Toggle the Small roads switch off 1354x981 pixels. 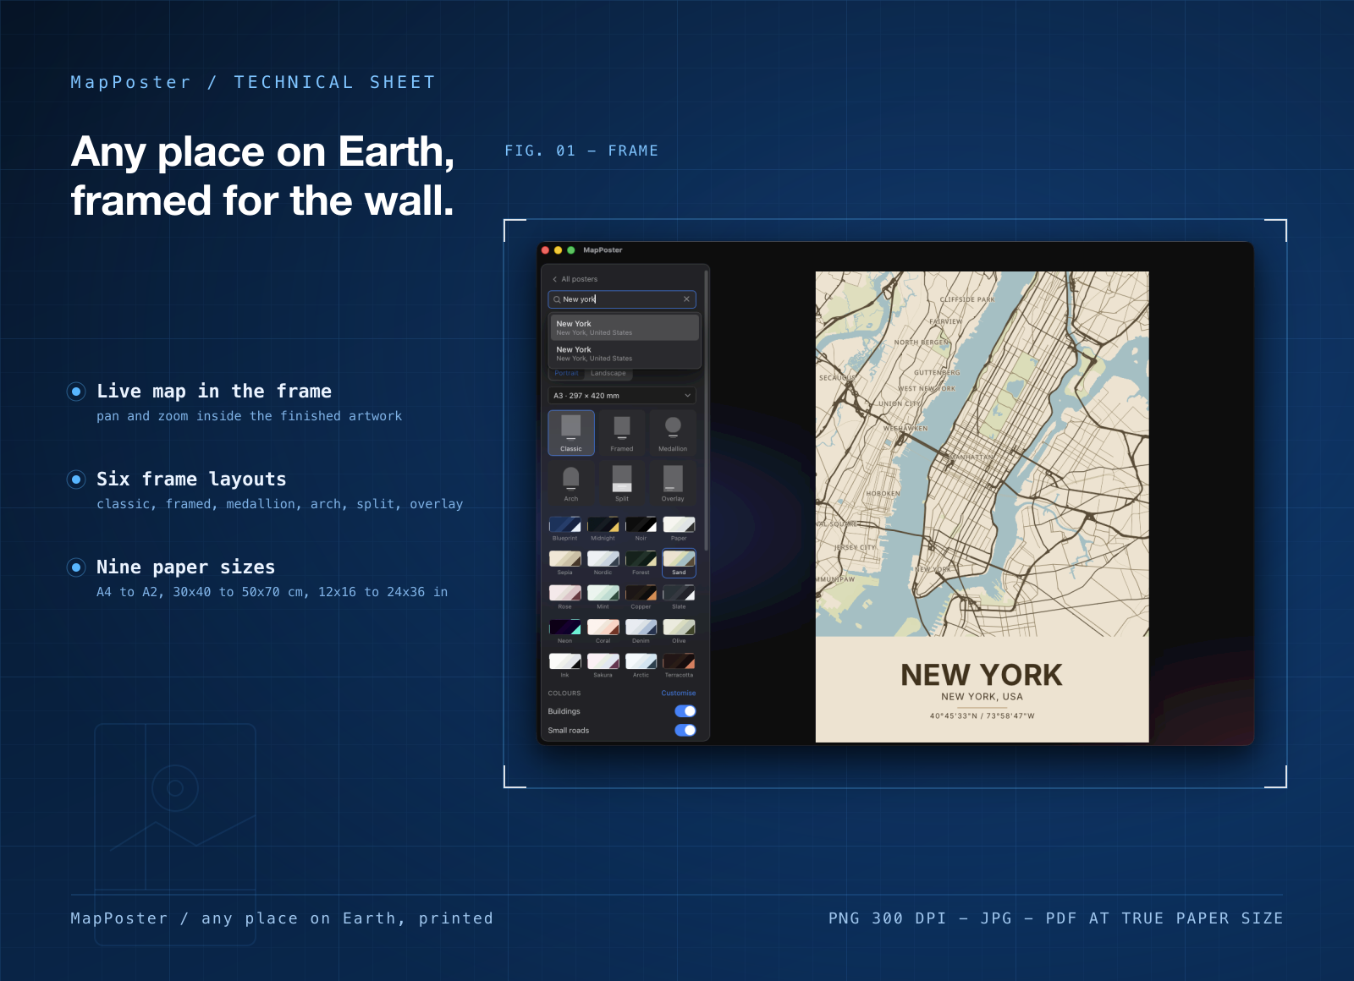[x=685, y=731]
